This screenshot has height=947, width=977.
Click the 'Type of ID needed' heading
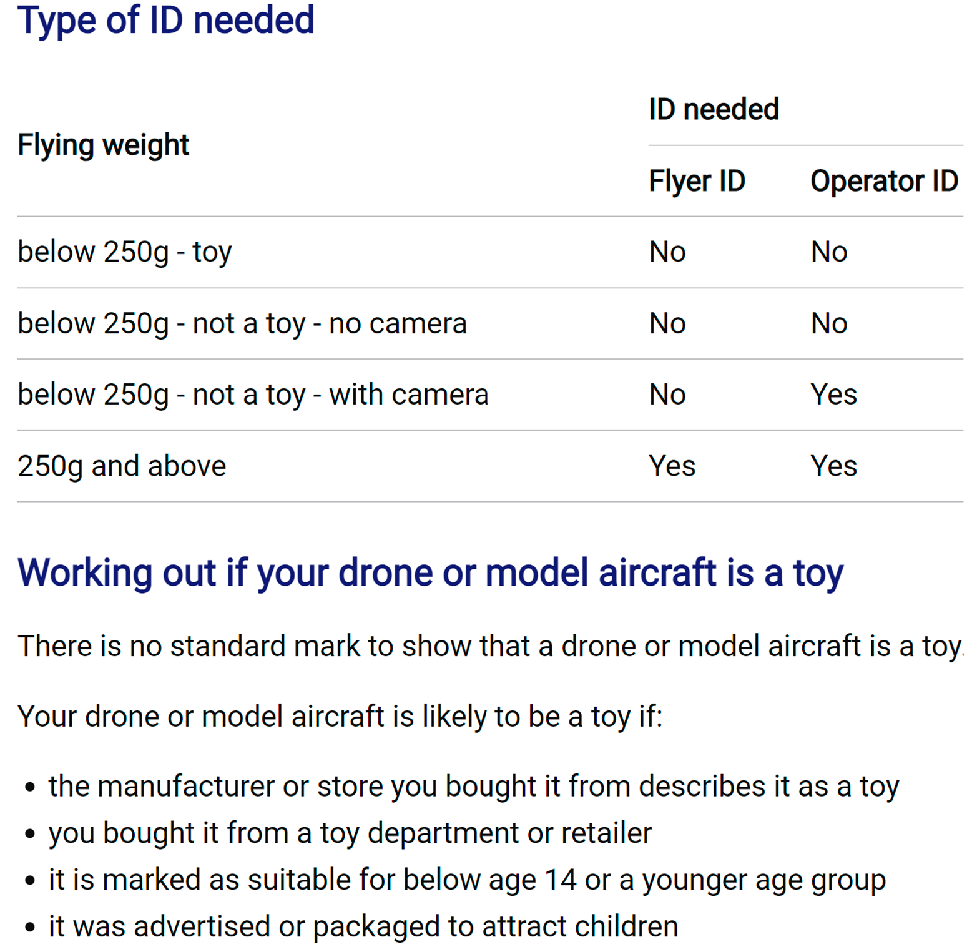[x=166, y=20]
